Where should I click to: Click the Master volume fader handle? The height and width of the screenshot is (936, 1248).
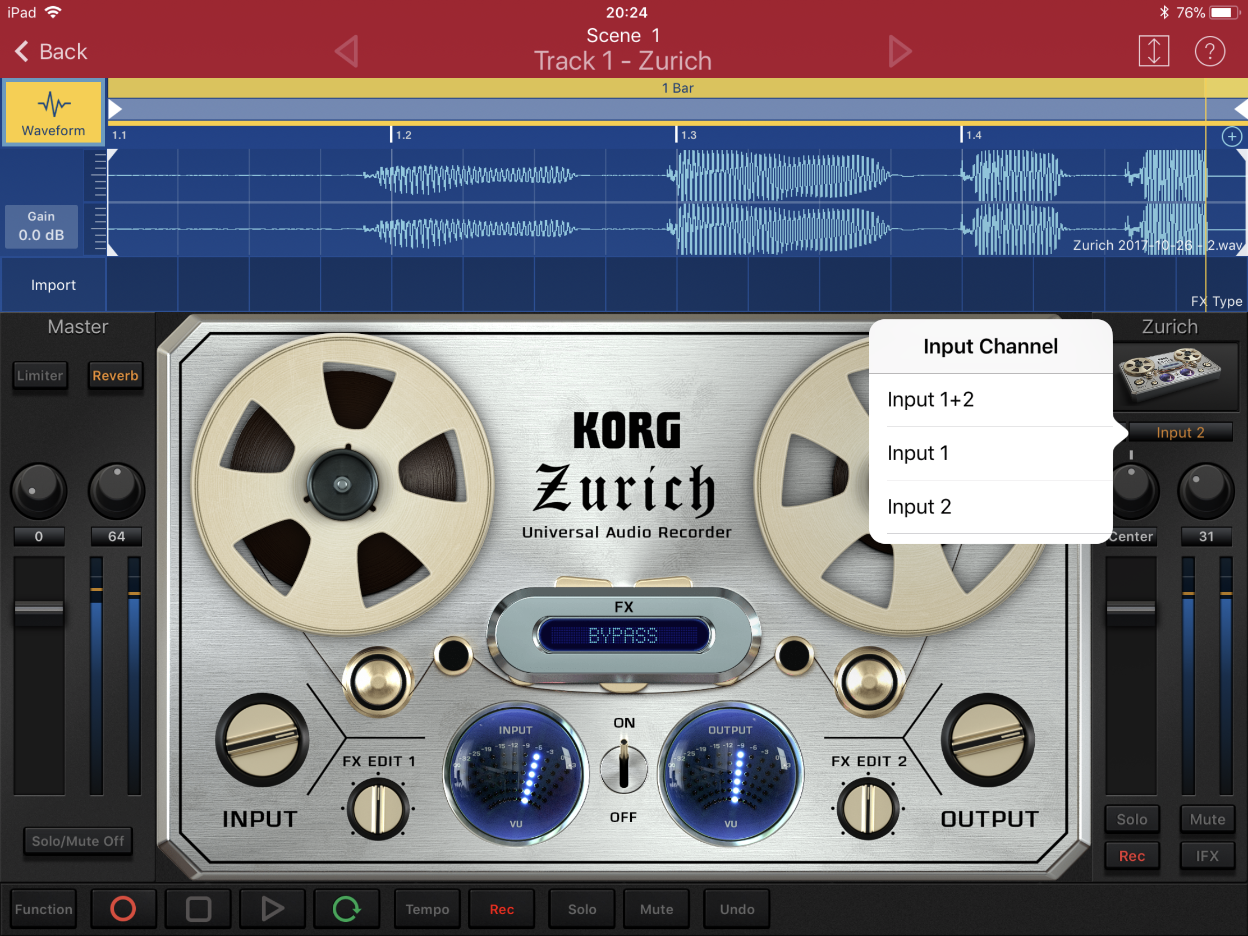click(38, 610)
